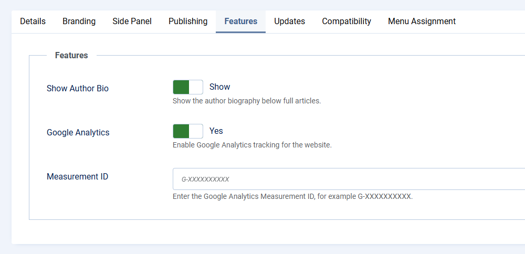The width and height of the screenshot is (525, 254).
Task: Click the Show Author Bio label
Action: click(x=78, y=89)
